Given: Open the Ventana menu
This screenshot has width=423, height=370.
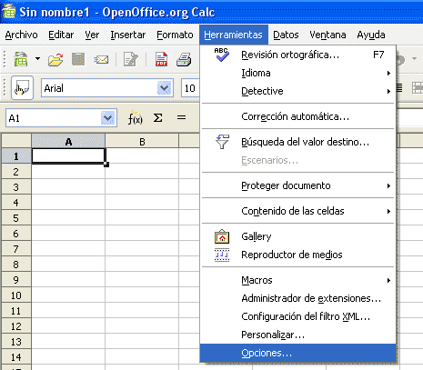Looking at the screenshot, I should tap(327, 35).
